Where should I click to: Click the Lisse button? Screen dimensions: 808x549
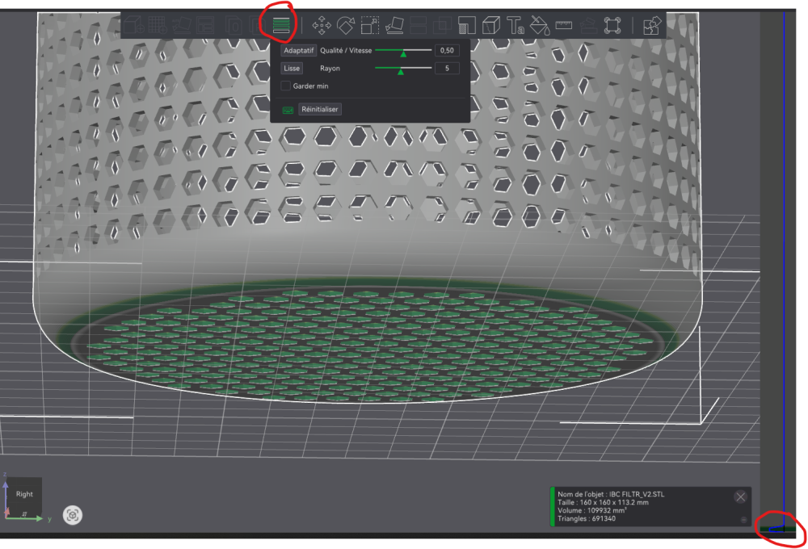292,69
